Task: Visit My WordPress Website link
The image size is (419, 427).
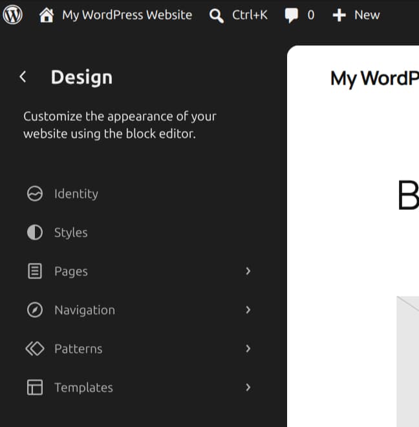Action: [x=127, y=15]
